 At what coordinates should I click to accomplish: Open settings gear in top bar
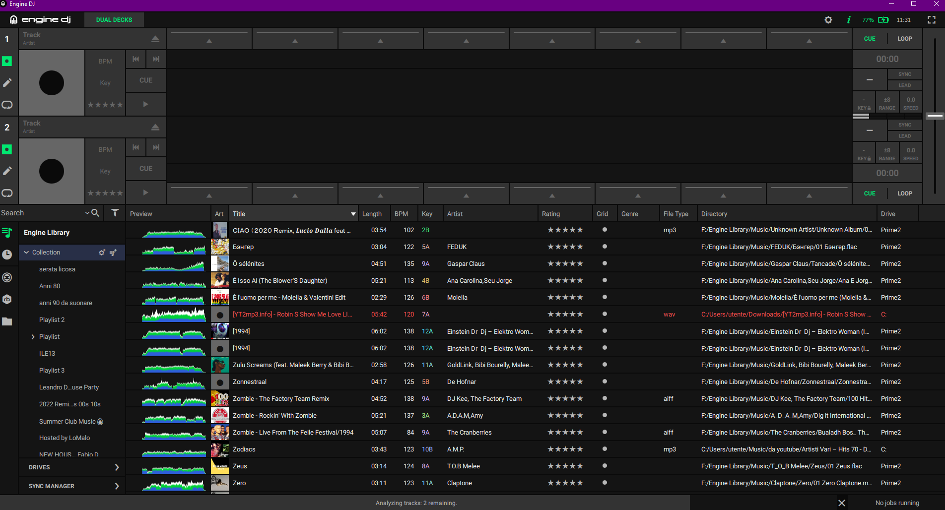point(828,20)
